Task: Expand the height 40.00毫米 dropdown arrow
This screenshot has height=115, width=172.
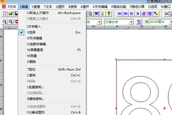Action: coord(171,22)
